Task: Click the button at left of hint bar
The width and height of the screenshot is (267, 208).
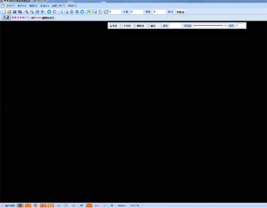Action: pos(6,18)
